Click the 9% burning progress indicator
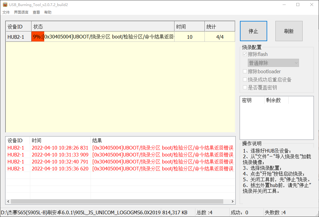Image resolution: width=319 pixels, height=217 pixels. [x=38, y=36]
